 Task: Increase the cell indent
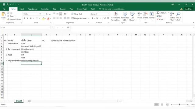pyautogui.click(x=68, y=18)
